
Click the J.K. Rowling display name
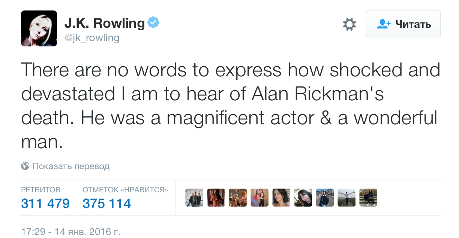click(x=104, y=23)
